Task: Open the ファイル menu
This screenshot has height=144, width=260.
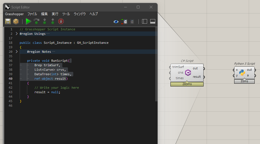Action: click(x=32, y=14)
